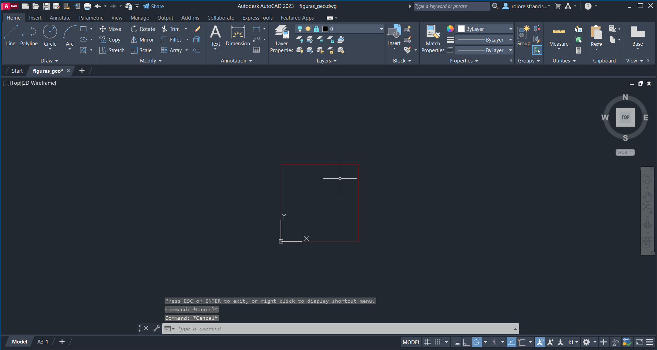Select the Circle tool
This screenshot has height=350, width=657.
[x=50, y=35]
